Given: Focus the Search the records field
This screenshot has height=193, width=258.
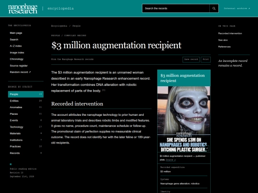Looking at the screenshot, I should pyautogui.click(x=176, y=9).
